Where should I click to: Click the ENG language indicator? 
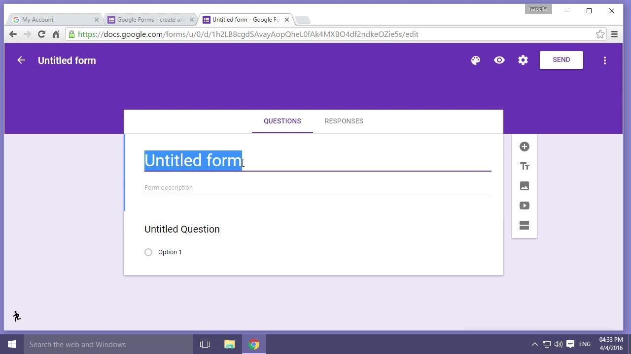point(585,344)
